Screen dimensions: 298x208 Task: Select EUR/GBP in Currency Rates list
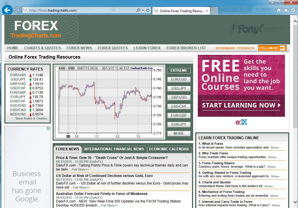coord(18,93)
